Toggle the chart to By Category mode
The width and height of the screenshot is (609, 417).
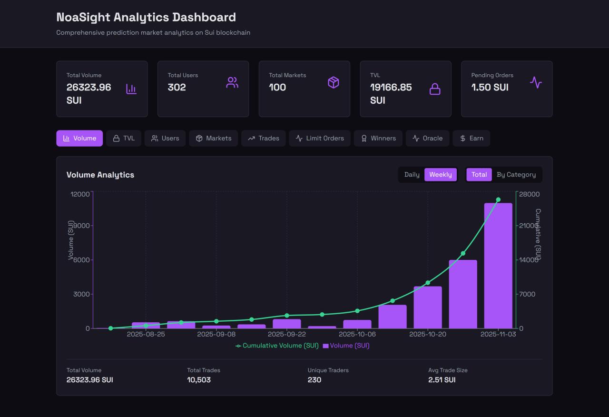(x=516, y=174)
